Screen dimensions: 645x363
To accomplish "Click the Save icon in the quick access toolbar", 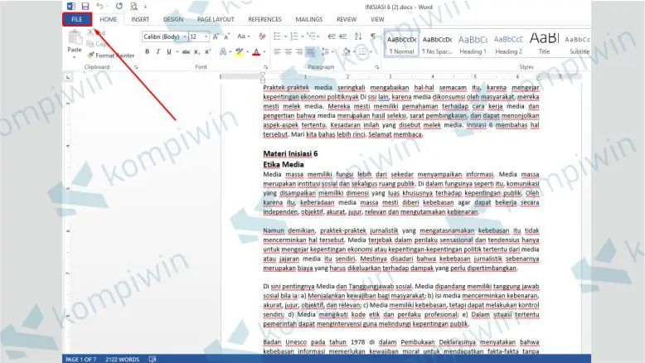I will point(85,6).
